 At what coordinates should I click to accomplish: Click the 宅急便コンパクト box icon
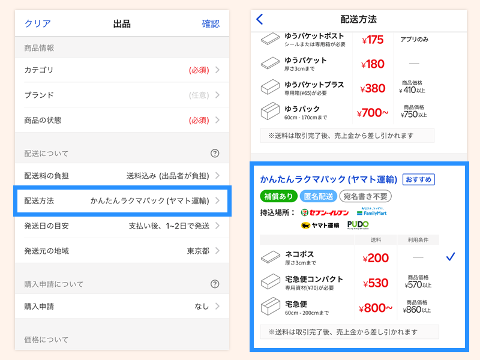(x=271, y=281)
